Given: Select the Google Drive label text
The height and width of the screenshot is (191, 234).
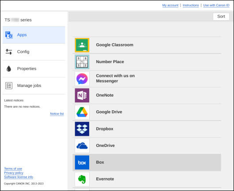Looking at the screenshot, I should (109, 112).
